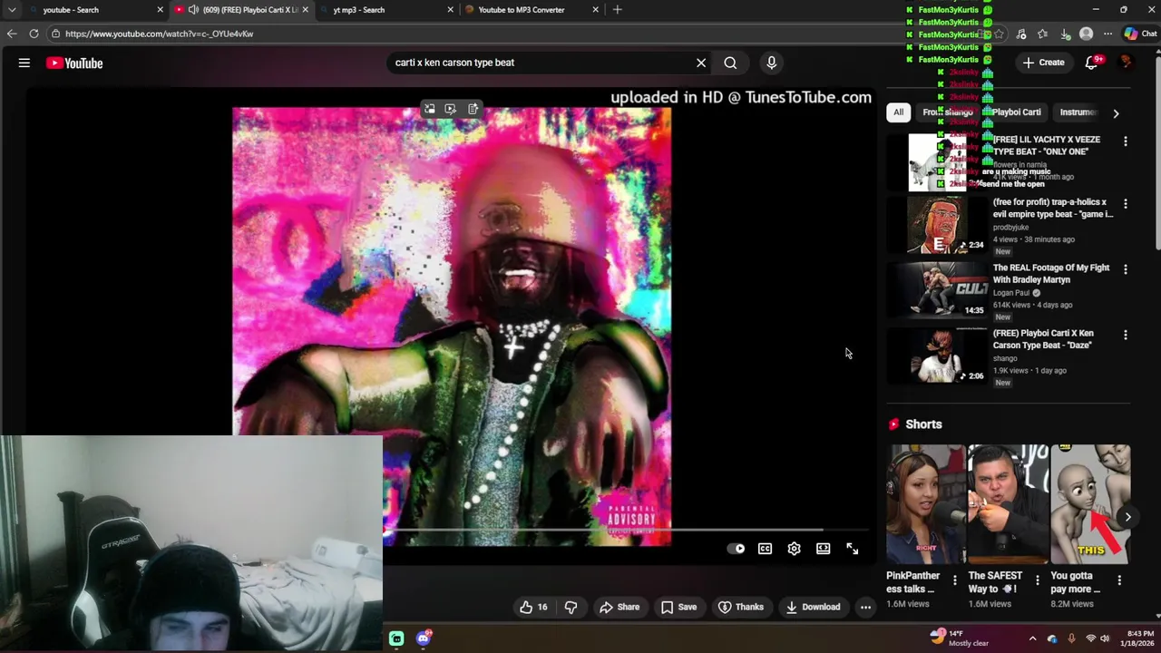Show hidden system tray icons
The height and width of the screenshot is (653, 1161).
point(1032,638)
